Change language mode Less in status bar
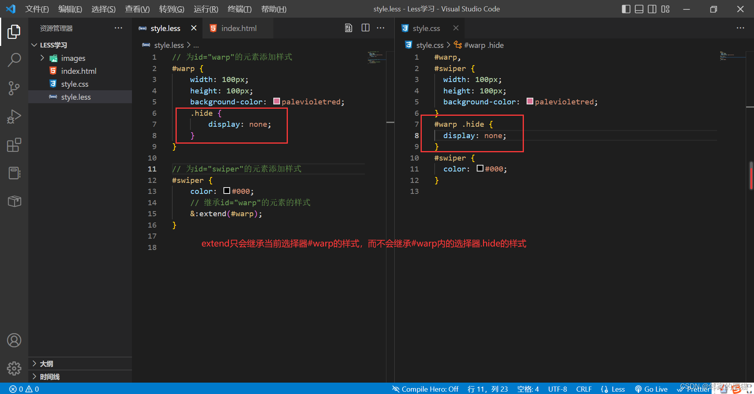Viewport: 754px width, 394px height. coord(613,389)
